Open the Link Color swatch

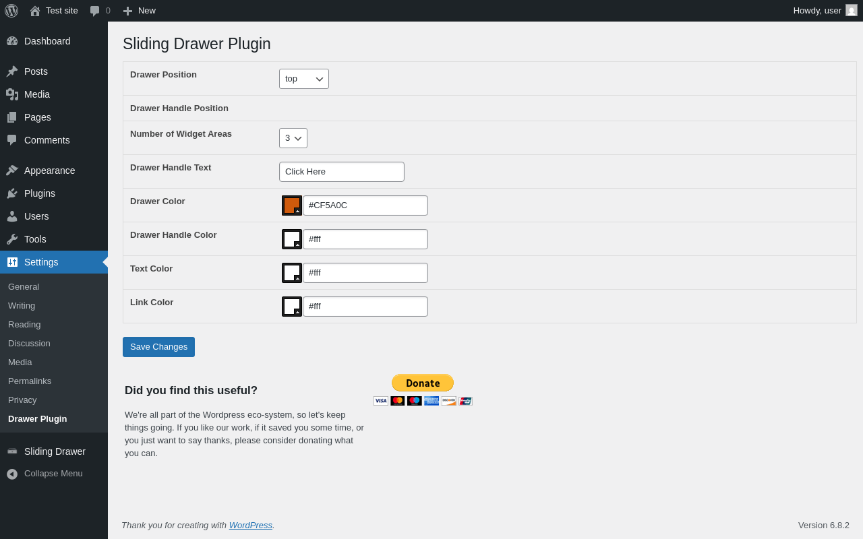tap(292, 307)
